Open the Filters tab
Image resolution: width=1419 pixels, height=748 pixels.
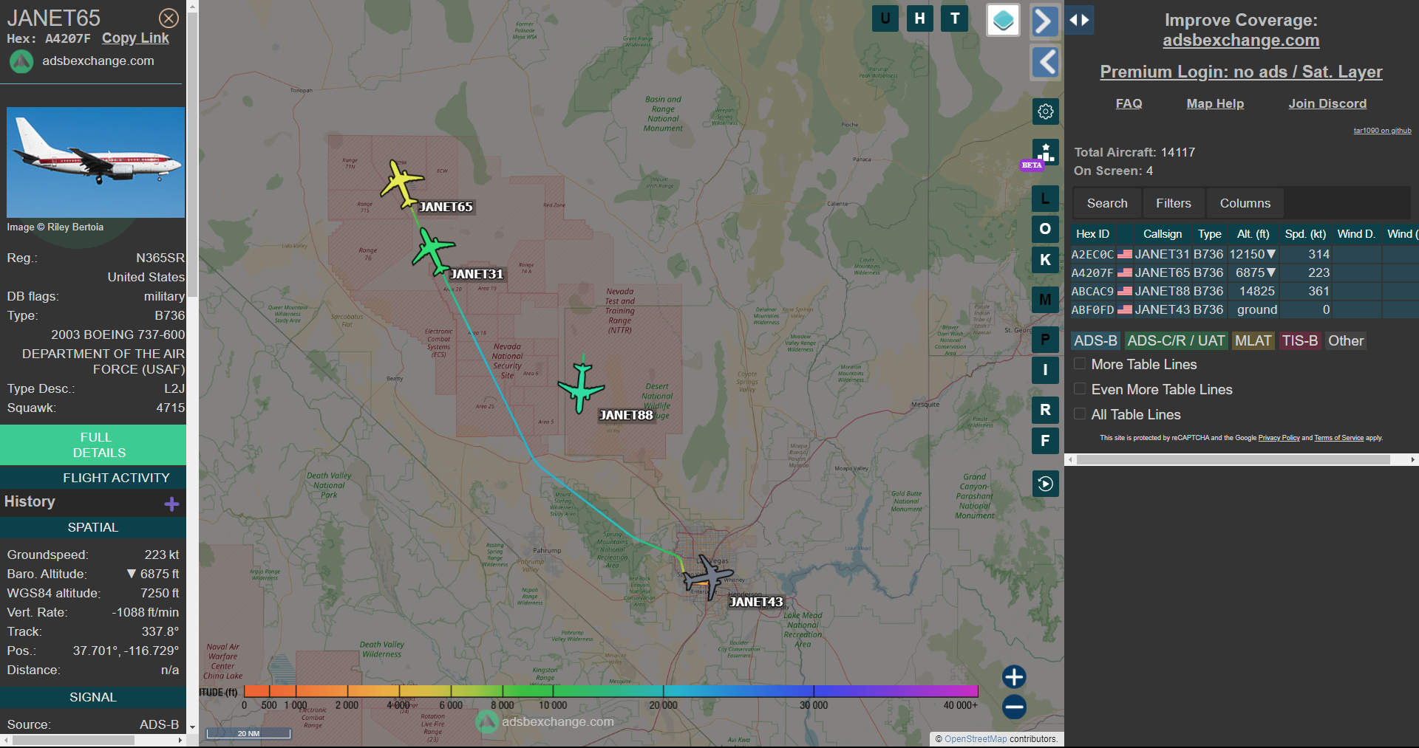1174,203
